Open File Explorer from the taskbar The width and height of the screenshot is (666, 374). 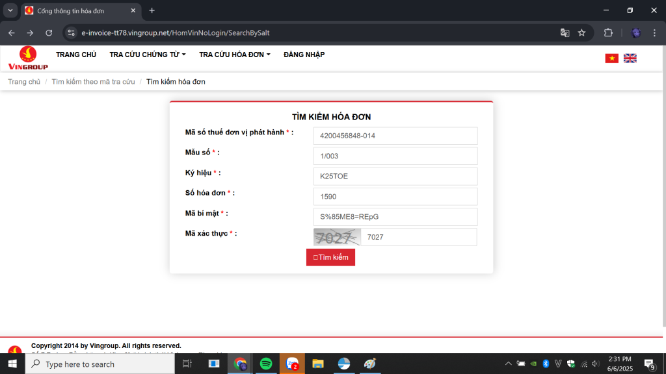[x=317, y=364]
